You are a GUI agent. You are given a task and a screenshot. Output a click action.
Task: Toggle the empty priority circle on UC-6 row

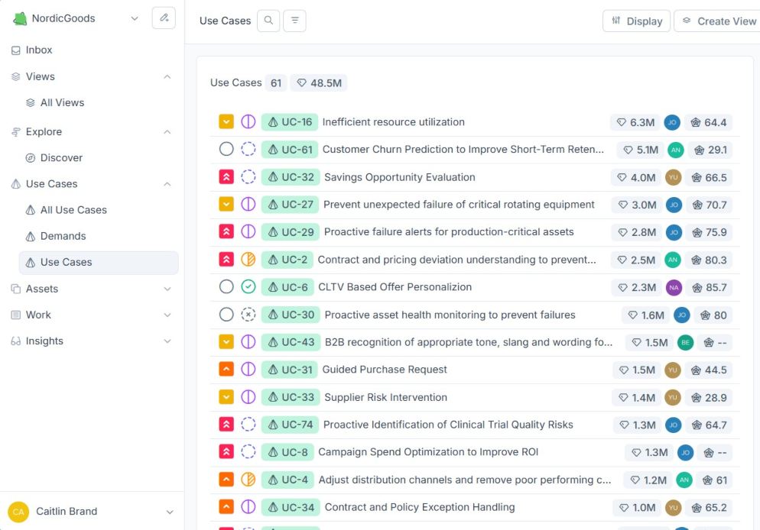[226, 287]
